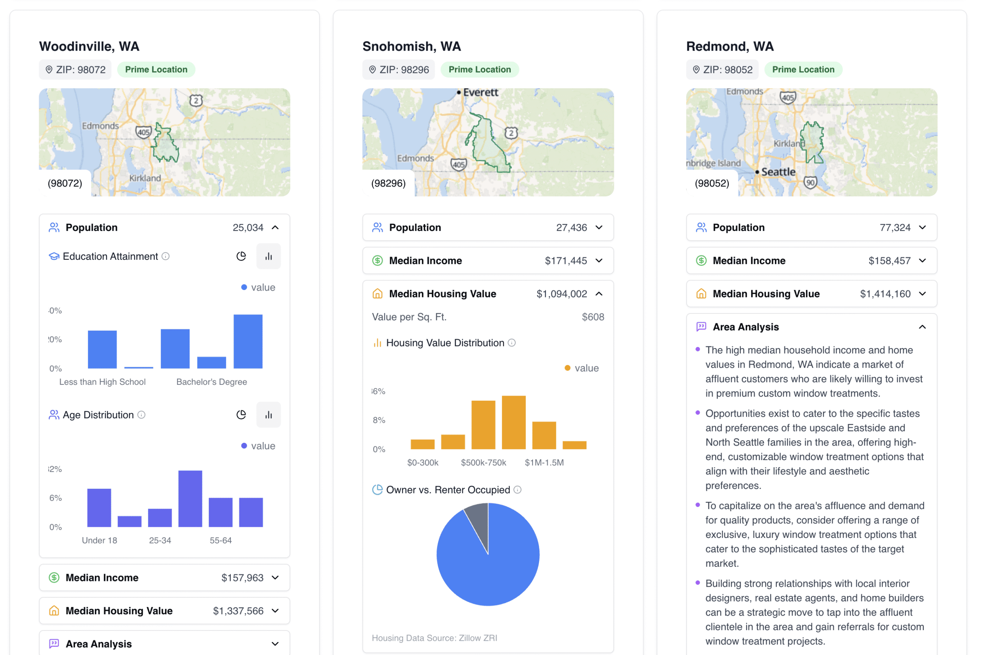Expand Woodinville Area Analysis chevron
Screen dimensions: 983x655
pos(275,644)
